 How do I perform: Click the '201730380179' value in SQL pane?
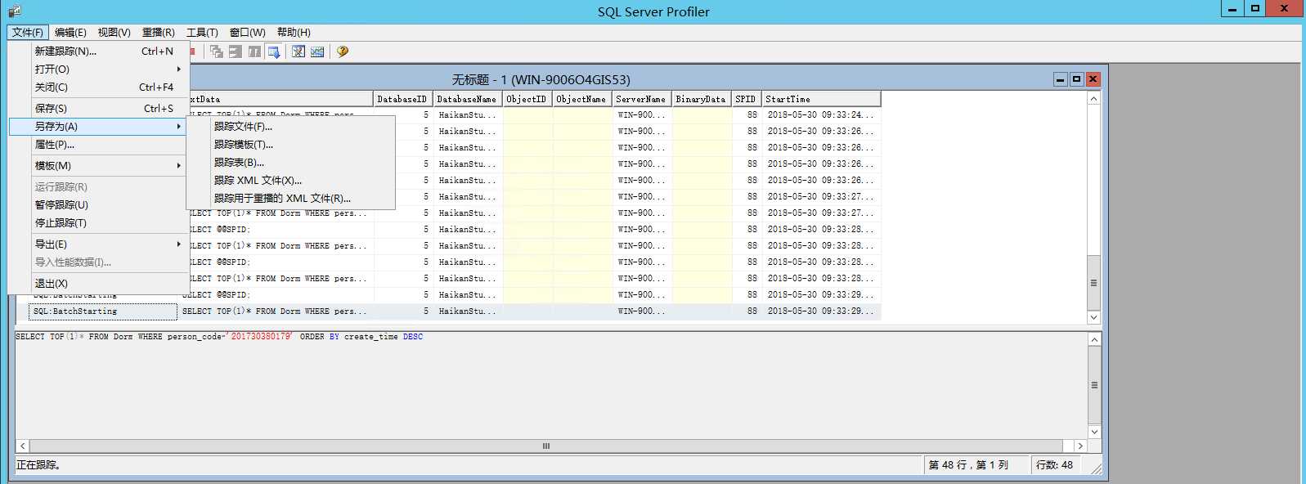click(260, 337)
